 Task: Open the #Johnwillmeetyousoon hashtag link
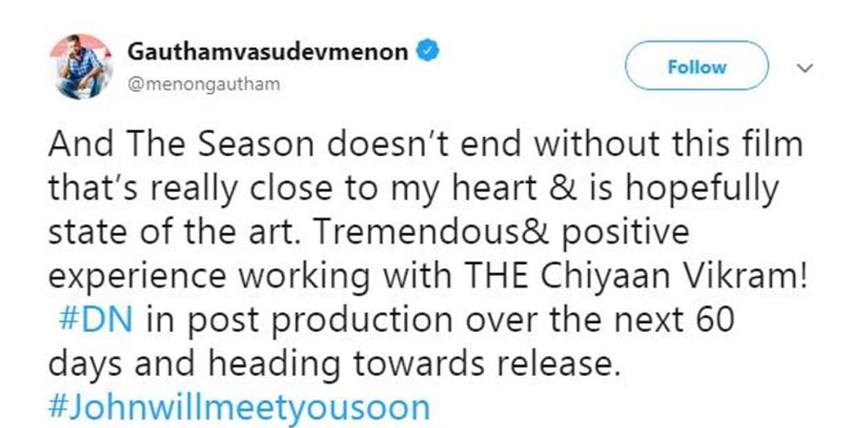(x=239, y=408)
